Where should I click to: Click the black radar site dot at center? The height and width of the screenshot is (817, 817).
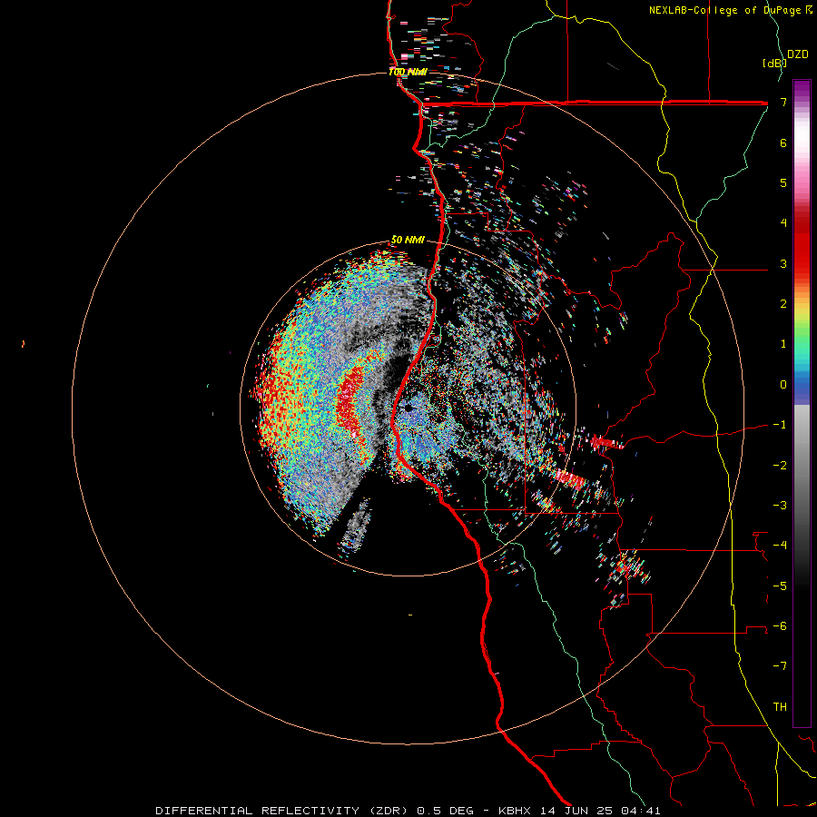click(x=408, y=408)
